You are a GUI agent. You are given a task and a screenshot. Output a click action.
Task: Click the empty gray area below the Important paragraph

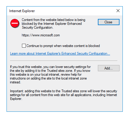(x=65, y=106)
